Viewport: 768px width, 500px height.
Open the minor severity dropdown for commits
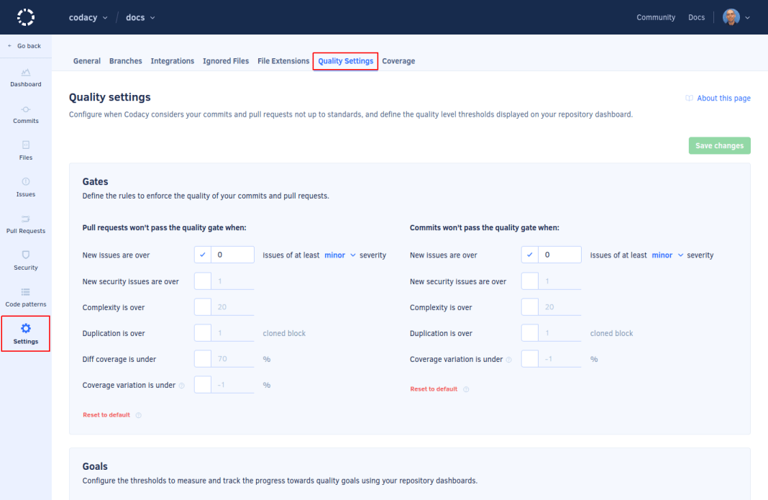click(x=666, y=254)
